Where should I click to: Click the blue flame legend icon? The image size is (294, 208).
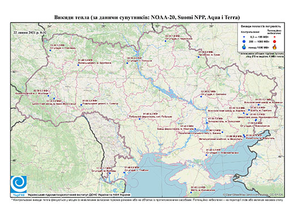[x=244, y=47]
